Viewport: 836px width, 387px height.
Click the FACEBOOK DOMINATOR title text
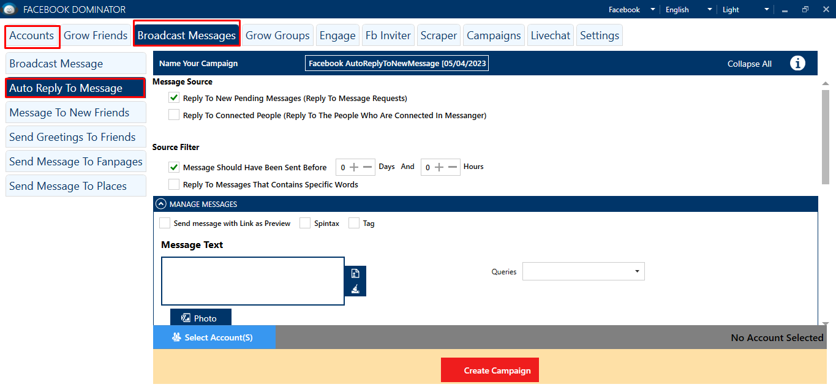(x=74, y=9)
